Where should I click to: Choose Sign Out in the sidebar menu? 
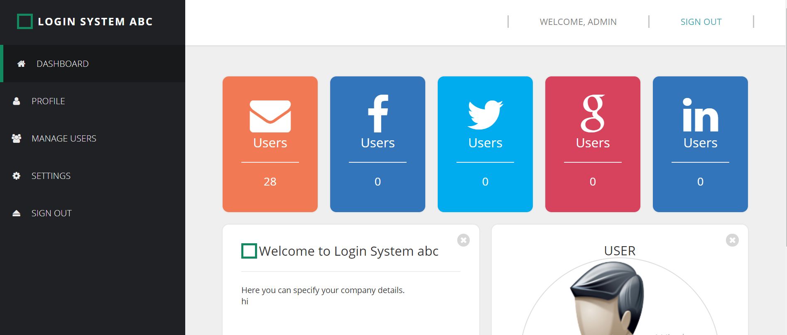coord(93,213)
